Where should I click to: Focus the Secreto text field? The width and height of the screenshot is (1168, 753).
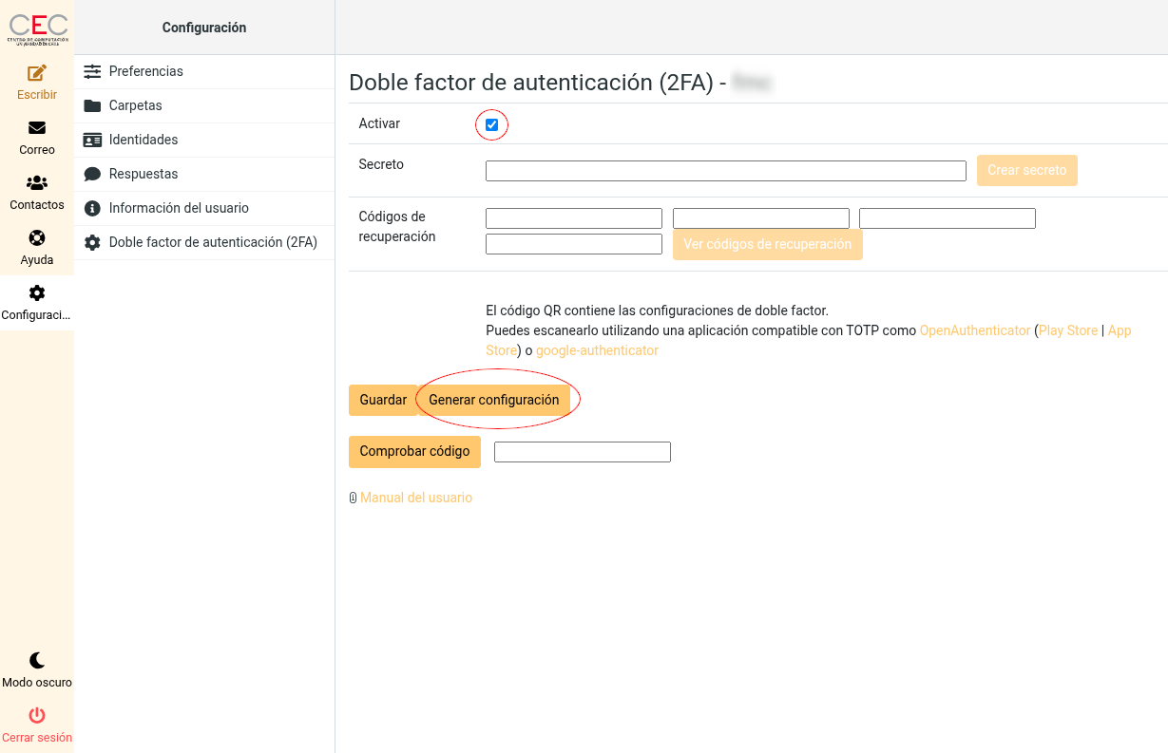[x=725, y=171]
